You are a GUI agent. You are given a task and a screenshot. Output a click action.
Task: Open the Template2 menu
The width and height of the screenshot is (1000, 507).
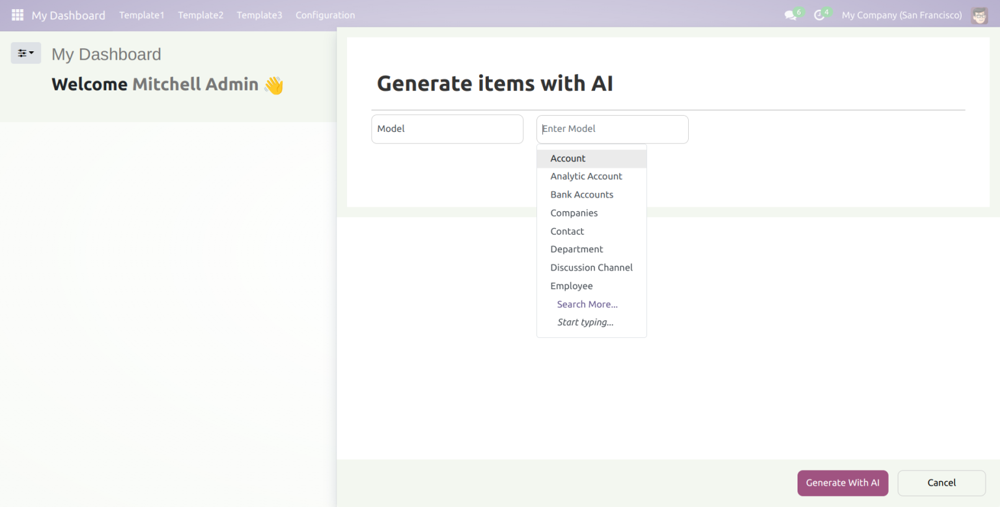[x=201, y=15]
